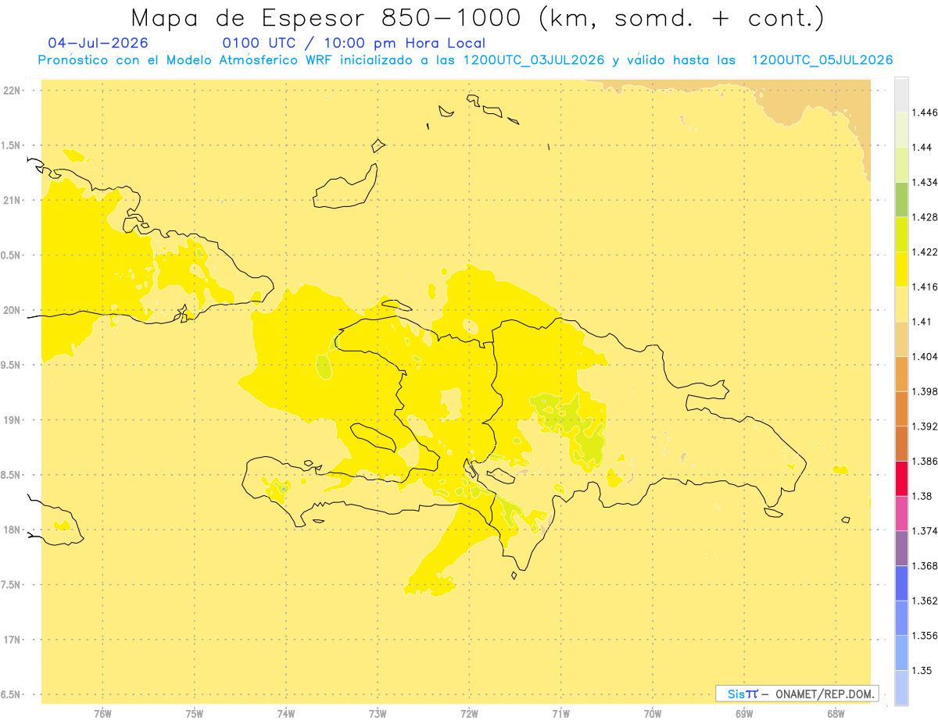
Task: Click the green colorbar segment between 1.434 and 1.428
Action: tap(901, 199)
